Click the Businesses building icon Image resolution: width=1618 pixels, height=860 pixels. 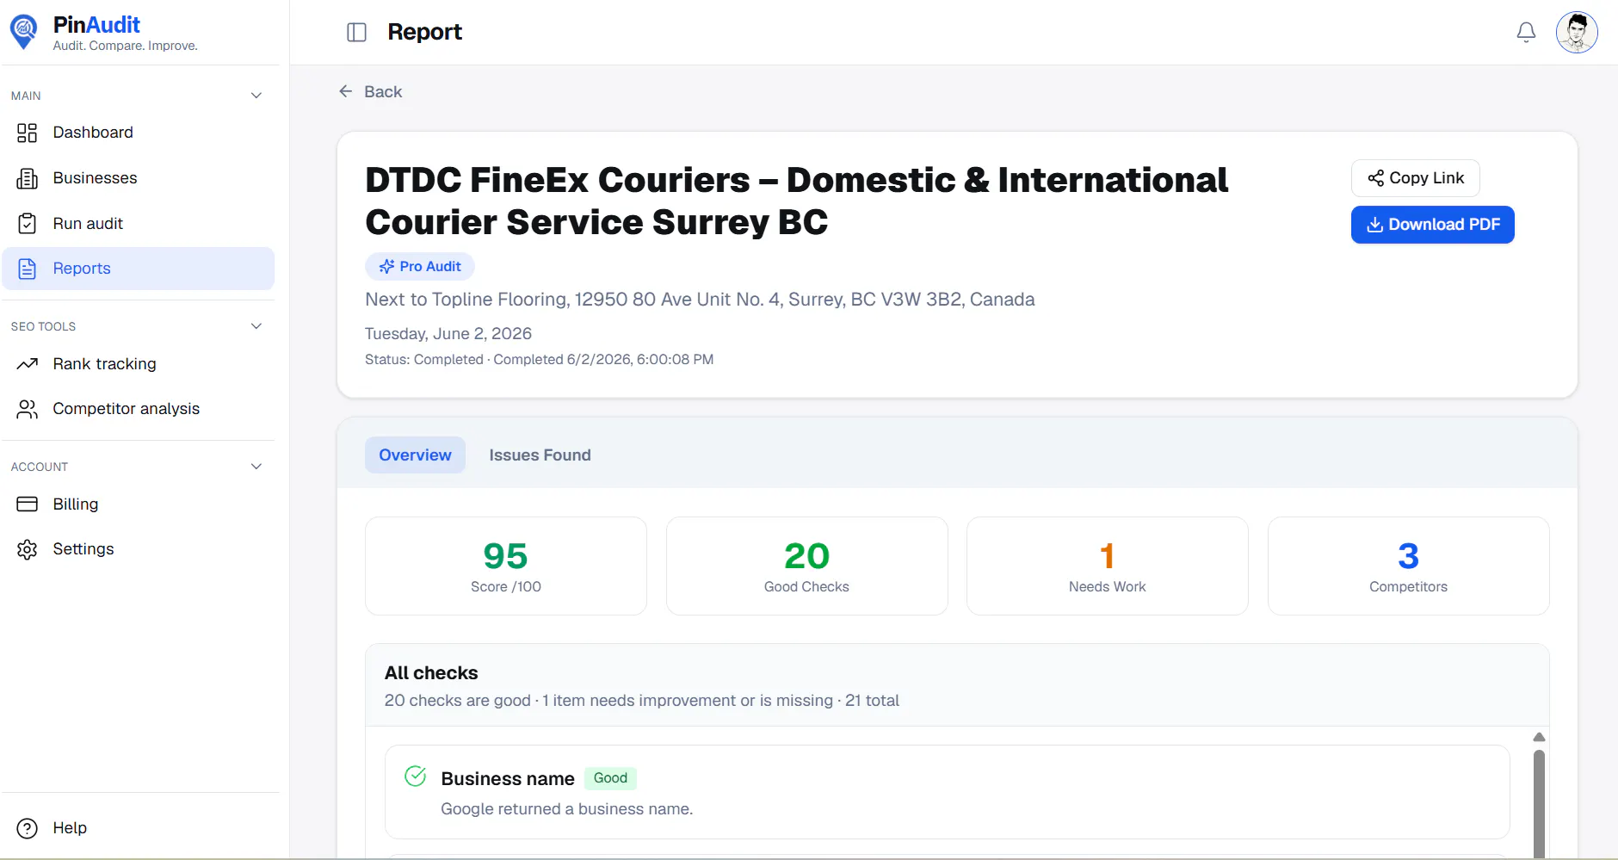[x=28, y=178]
